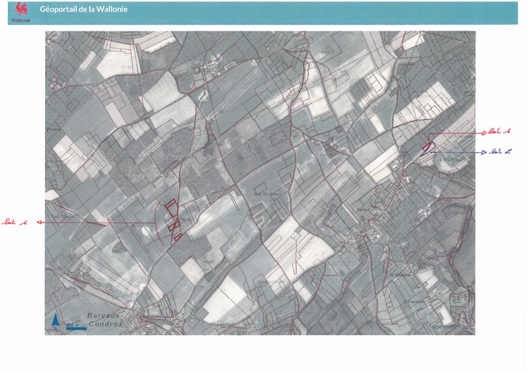527x372 pixels.
Task: Click the Géoportail de la Wallonie title
Action: [x=84, y=9]
